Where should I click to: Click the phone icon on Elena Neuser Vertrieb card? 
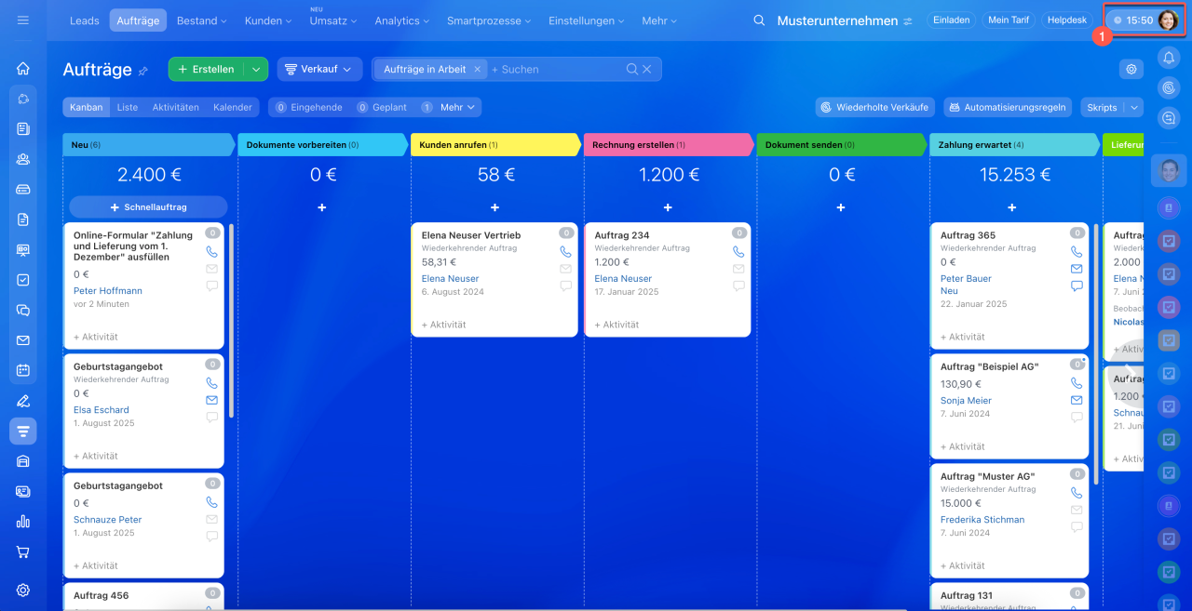coord(565,251)
